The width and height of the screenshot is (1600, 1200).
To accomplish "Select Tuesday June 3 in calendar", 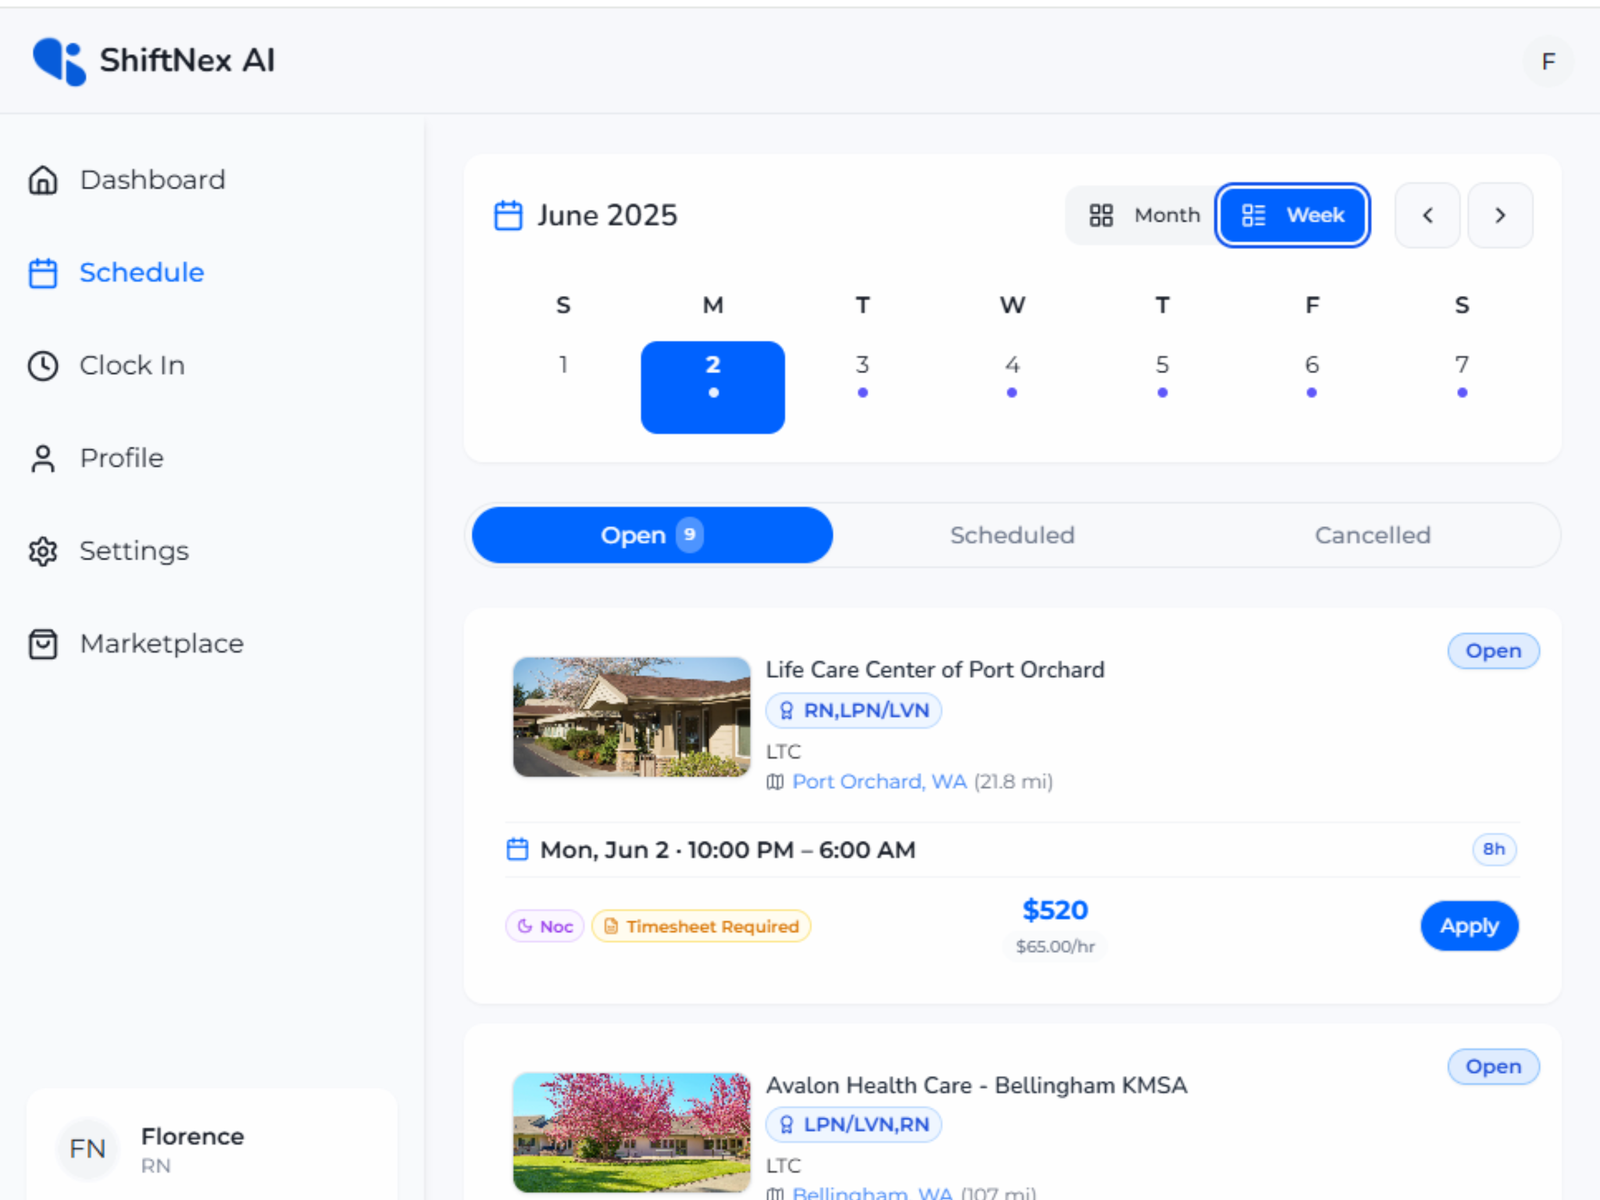I will coord(862,387).
